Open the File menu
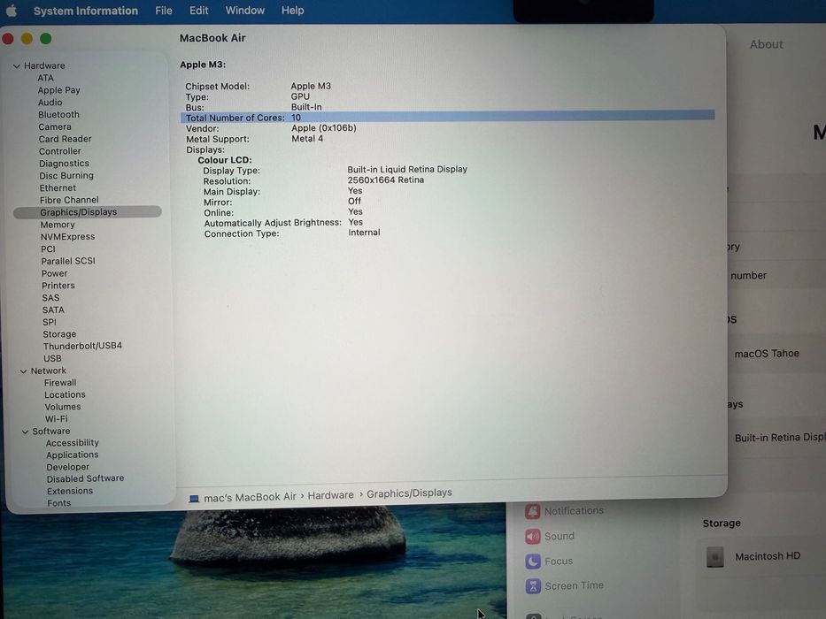This screenshot has height=619, width=826. [163, 11]
